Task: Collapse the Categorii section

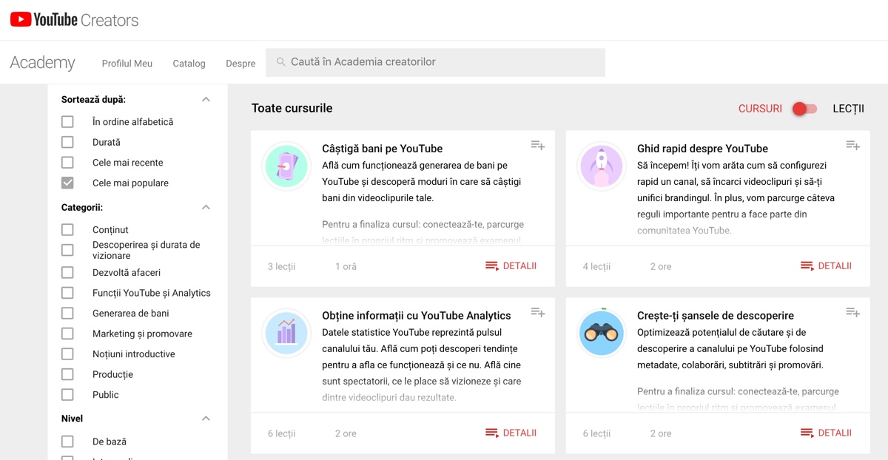Action: 206,206
